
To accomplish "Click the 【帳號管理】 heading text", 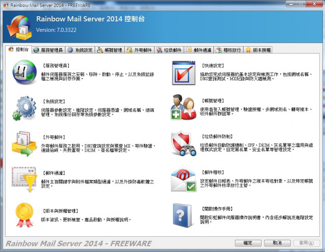I will [x=213, y=101].
